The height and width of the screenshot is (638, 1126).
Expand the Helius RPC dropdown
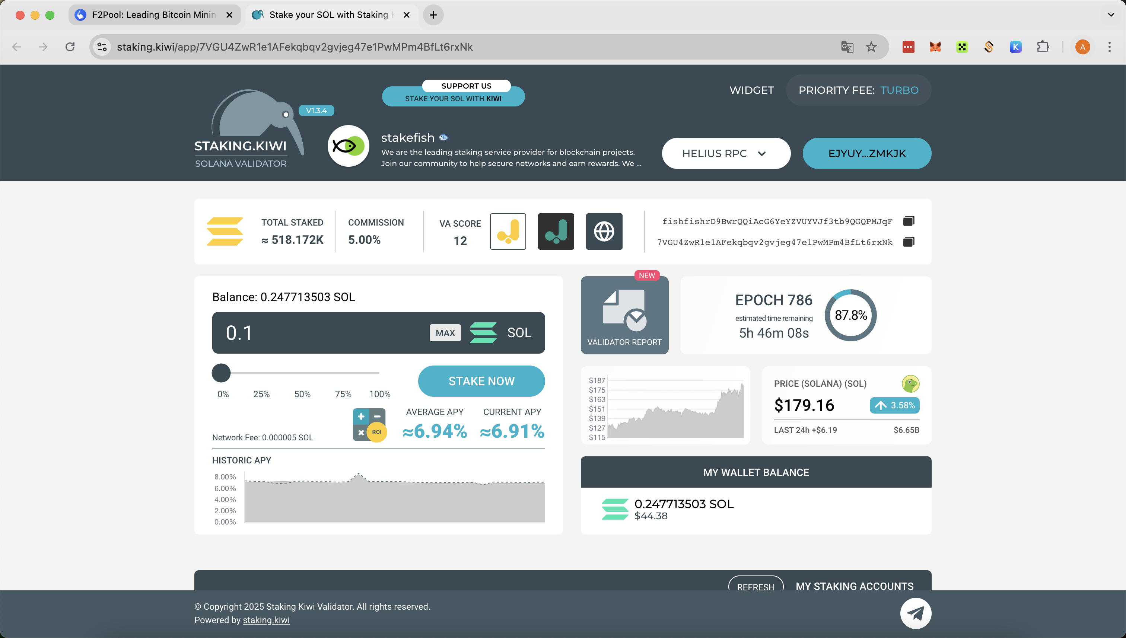click(x=726, y=153)
